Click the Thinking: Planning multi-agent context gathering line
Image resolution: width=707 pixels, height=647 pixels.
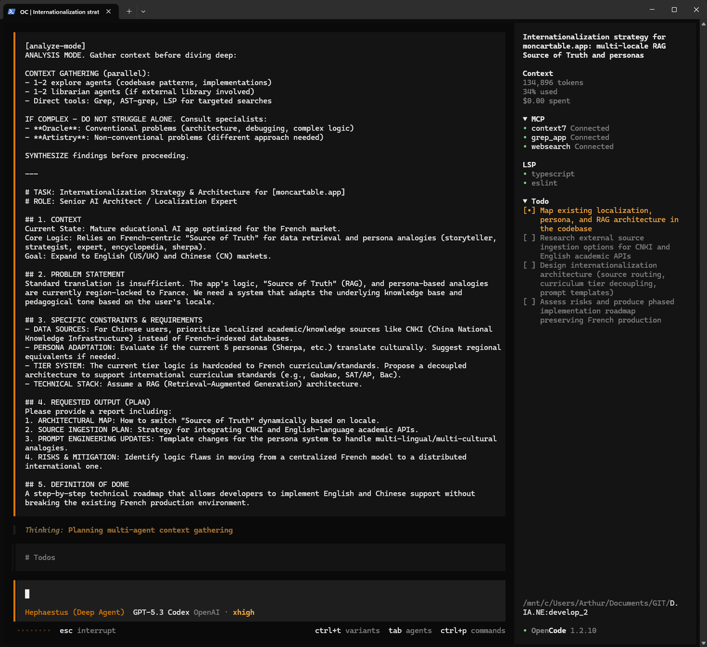pyautogui.click(x=128, y=530)
